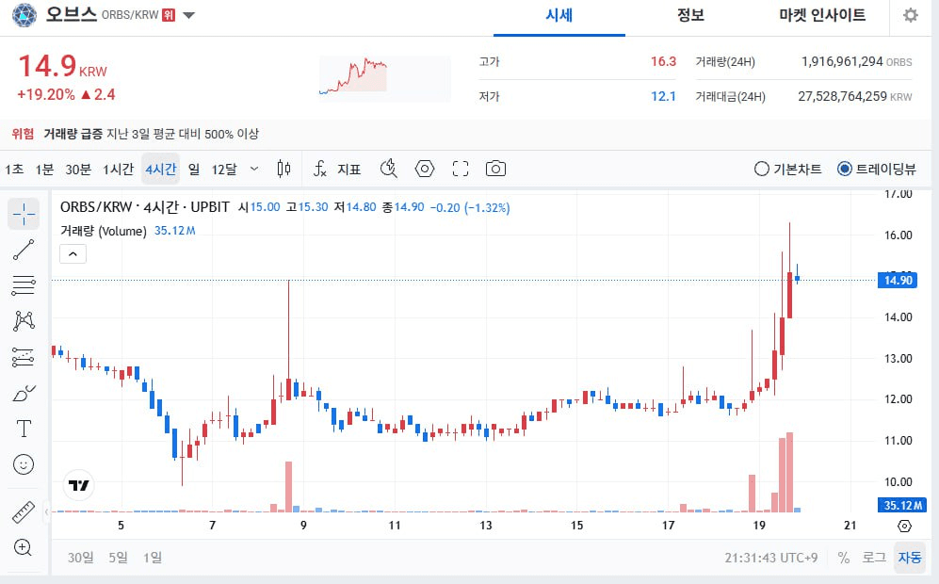Select the text annotation tool
Screen dimensions: 939x584
24,430
